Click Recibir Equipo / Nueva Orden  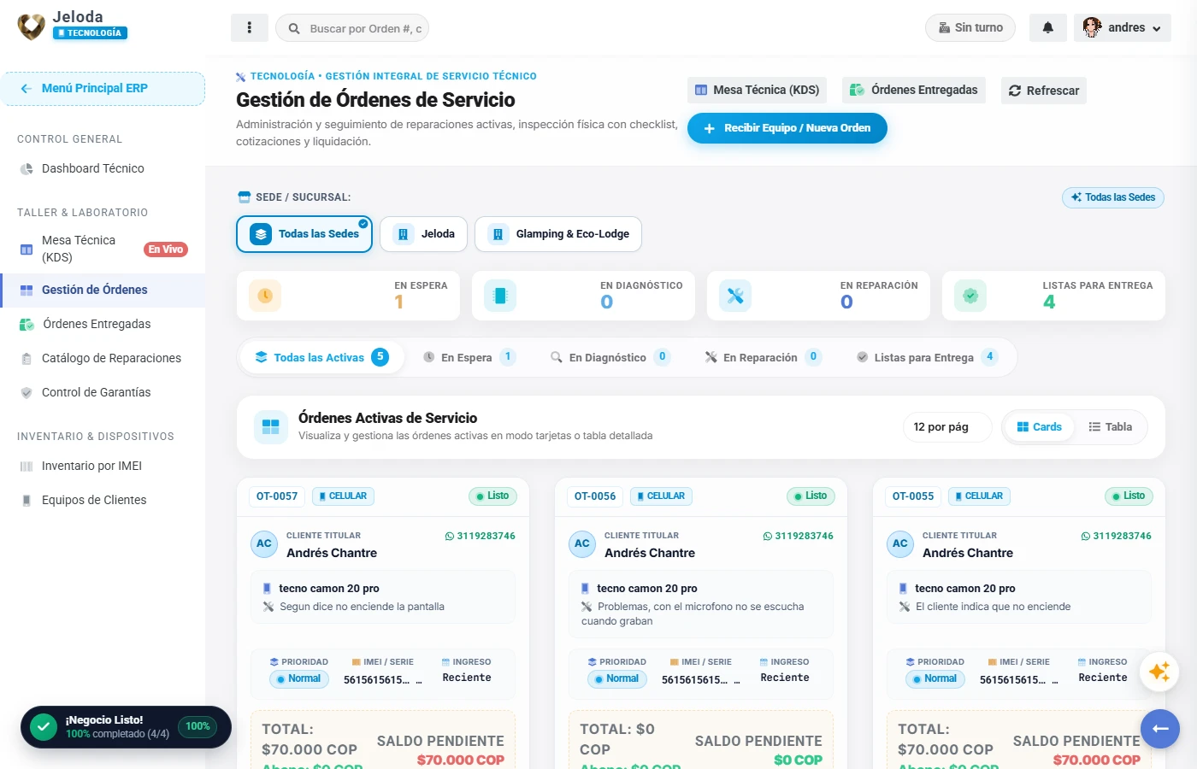[787, 128]
